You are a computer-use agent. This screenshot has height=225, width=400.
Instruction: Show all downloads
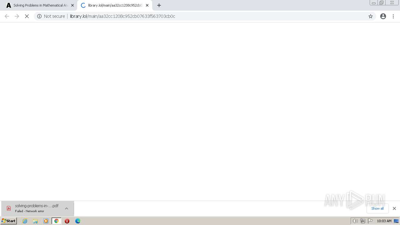click(x=377, y=208)
